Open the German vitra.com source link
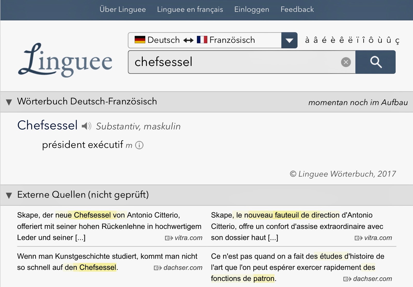 (184, 238)
